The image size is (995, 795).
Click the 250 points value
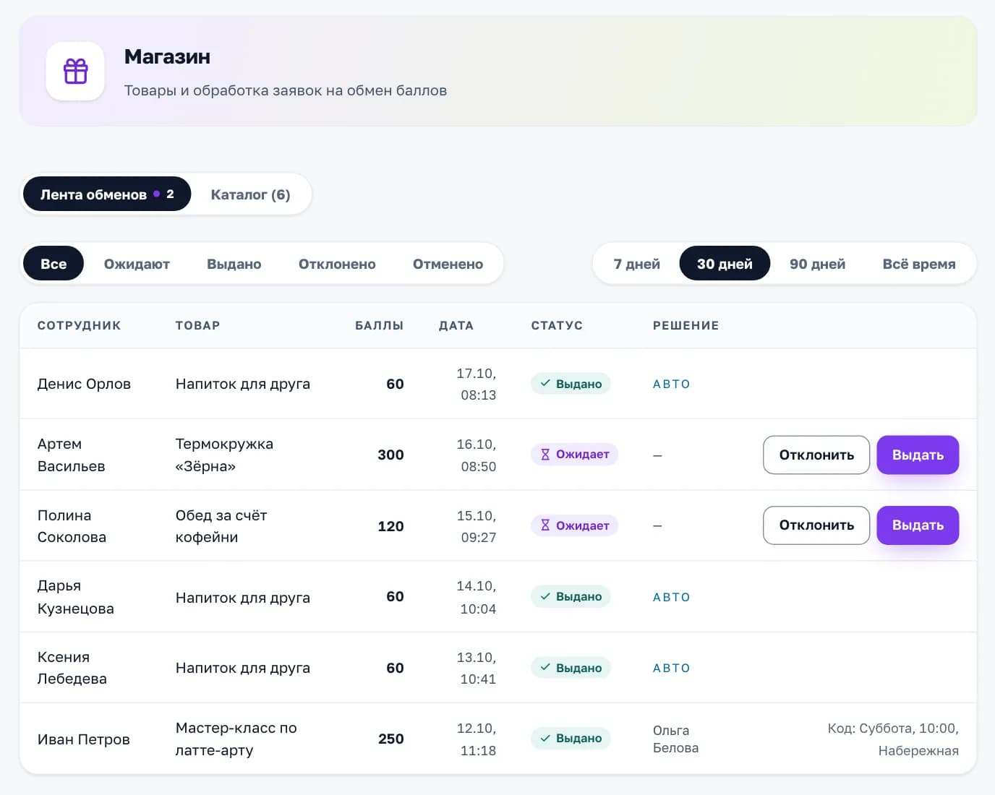coord(390,739)
